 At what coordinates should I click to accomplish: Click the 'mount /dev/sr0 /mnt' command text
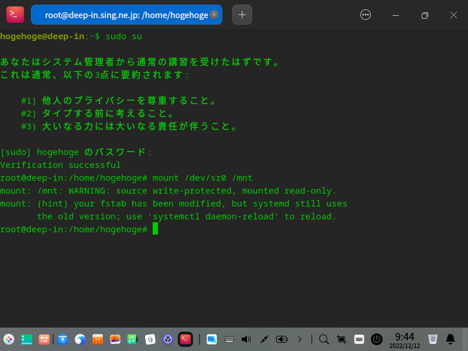click(x=202, y=178)
